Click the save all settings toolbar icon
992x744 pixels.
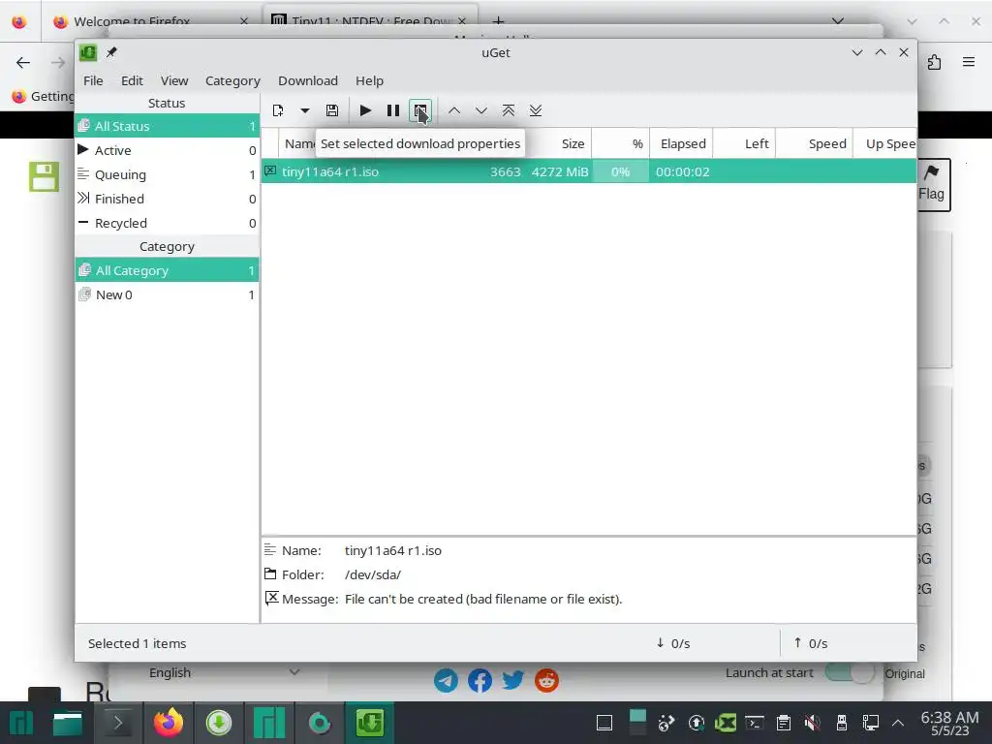(x=332, y=110)
